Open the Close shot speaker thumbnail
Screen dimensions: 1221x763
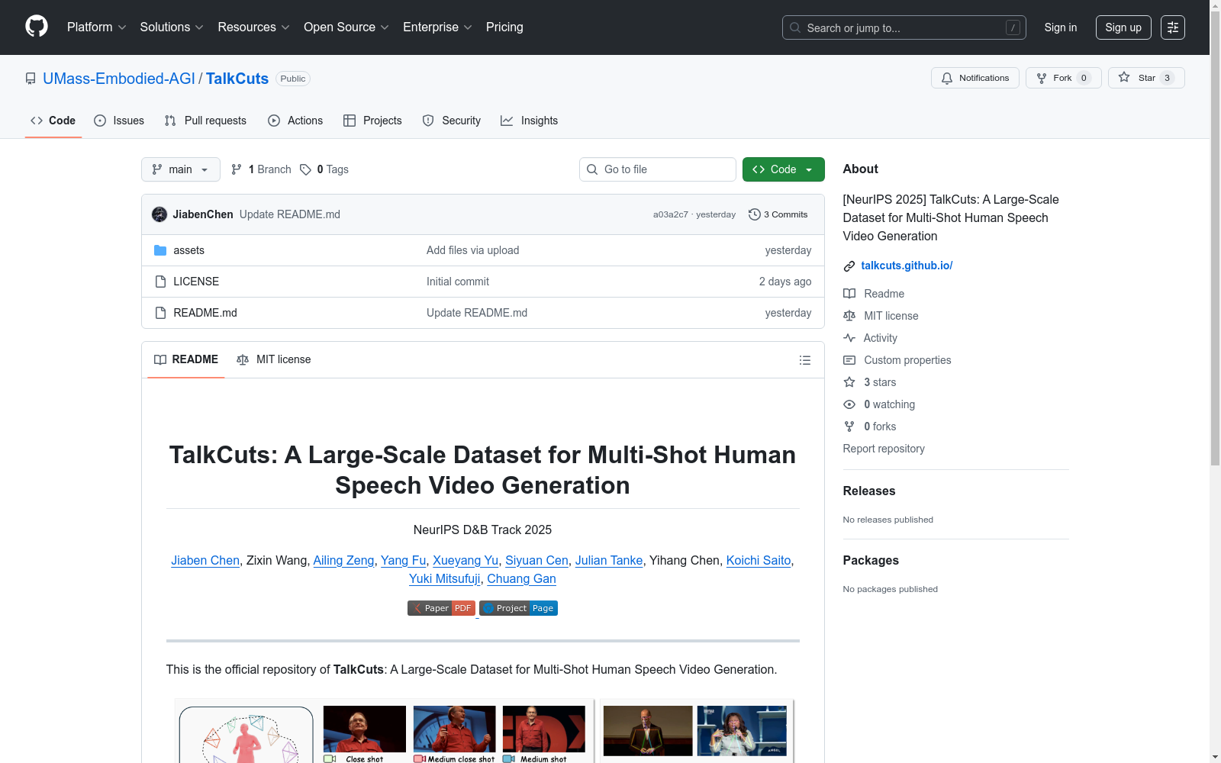click(365, 729)
